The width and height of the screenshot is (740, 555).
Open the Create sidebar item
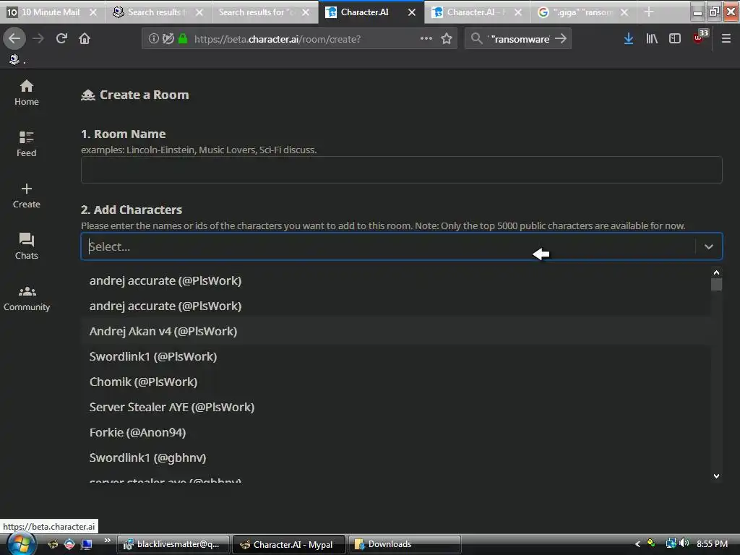(27, 195)
